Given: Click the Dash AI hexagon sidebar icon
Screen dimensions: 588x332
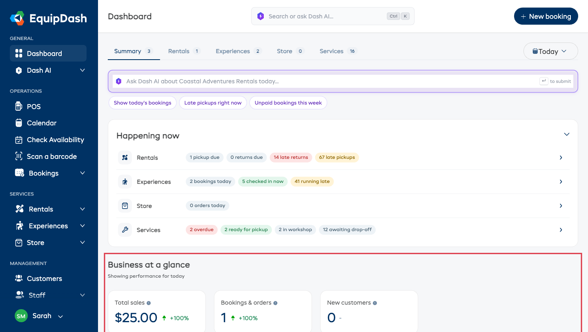Looking at the screenshot, I should [18, 70].
